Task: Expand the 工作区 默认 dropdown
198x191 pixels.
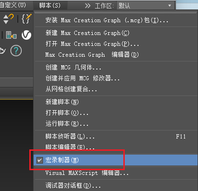Action: coord(146,6)
